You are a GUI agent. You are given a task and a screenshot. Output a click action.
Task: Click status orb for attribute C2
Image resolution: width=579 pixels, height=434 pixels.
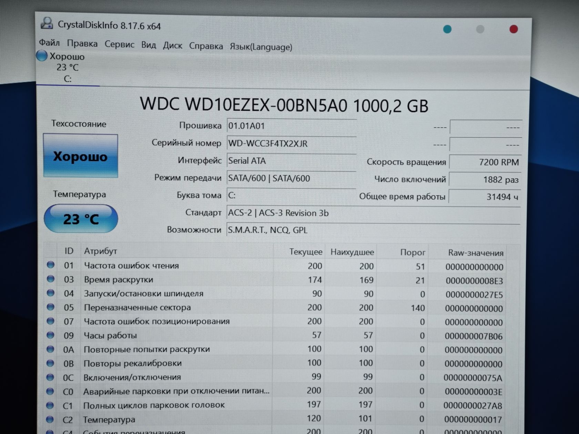click(50, 419)
